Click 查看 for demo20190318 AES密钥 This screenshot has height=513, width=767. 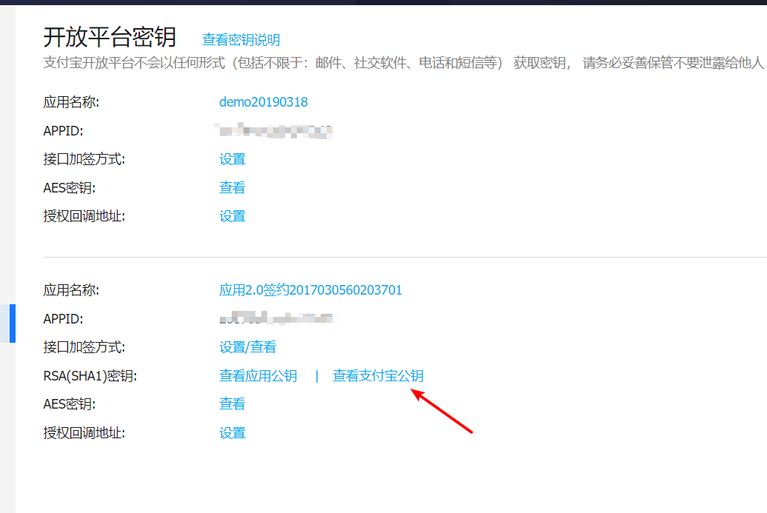point(232,188)
